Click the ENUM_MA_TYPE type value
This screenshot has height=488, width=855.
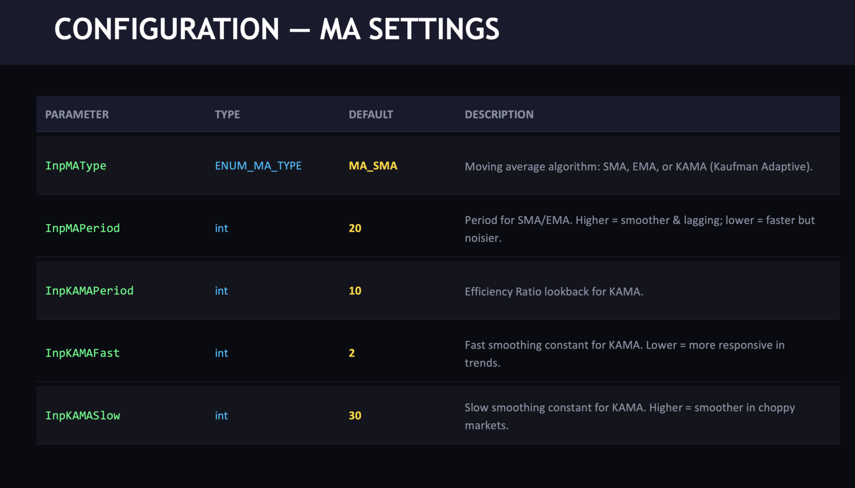[258, 166]
